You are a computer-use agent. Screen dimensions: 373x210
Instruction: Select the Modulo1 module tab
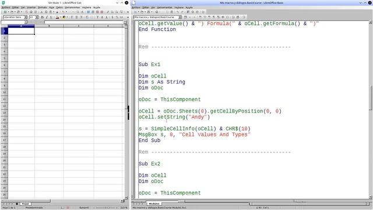154,204
